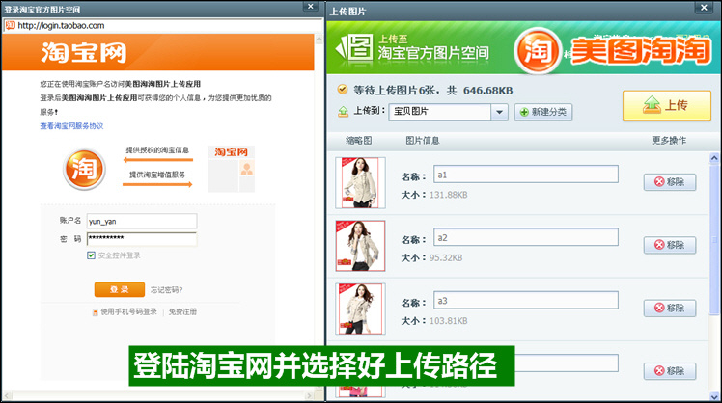Image resolution: width=722 pixels, height=403 pixels.
Task: Focus the 账户名 field containing yun_yan
Action: (x=142, y=222)
